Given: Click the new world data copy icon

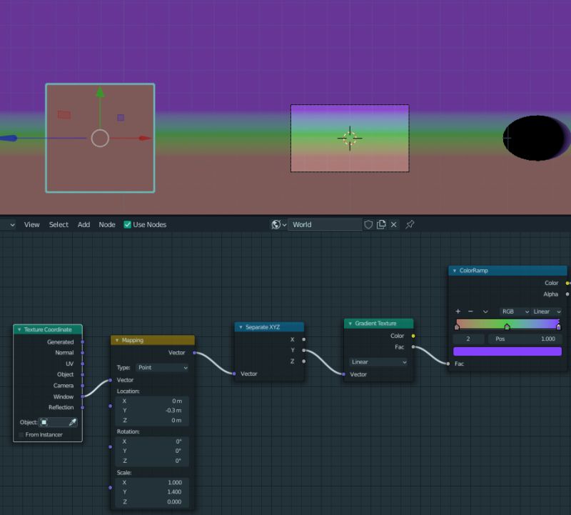Looking at the screenshot, I should click(381, 224).
